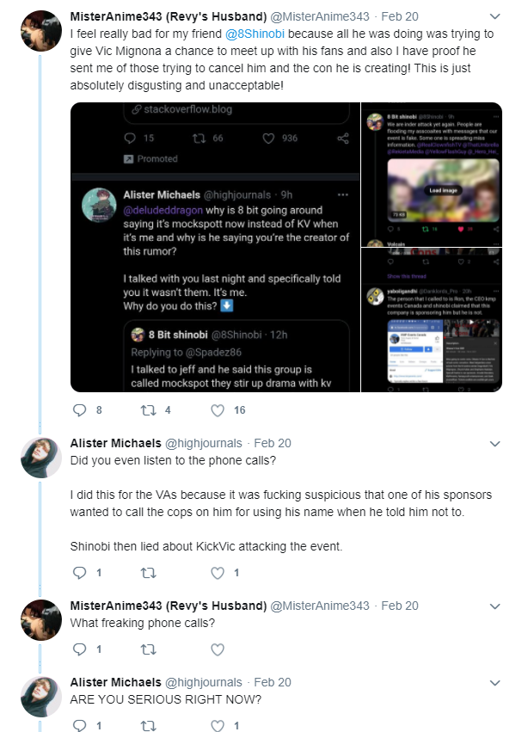Open @highjournals profile from 'Did you even' tweet

click(x=204, y=443)
